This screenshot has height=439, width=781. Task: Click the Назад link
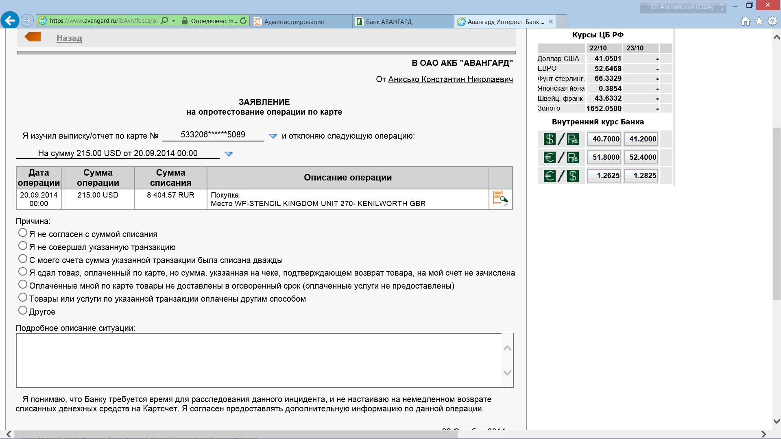point(69,38)
